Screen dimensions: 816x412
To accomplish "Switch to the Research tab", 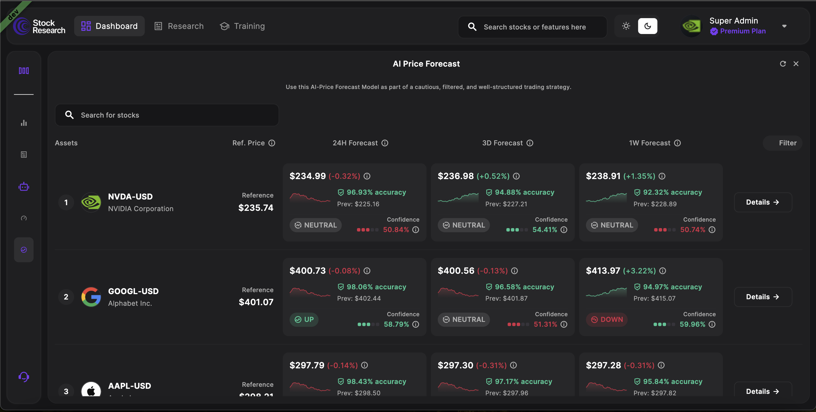I will point(179,26).
